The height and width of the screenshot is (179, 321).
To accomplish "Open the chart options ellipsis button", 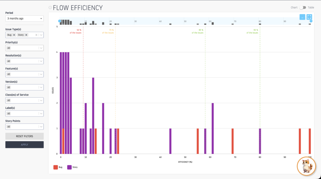I will tap(302, 17).
